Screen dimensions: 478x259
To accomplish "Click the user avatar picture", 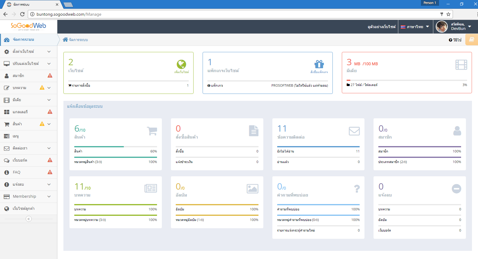I will pyautogui.click(x=441, y=27).
